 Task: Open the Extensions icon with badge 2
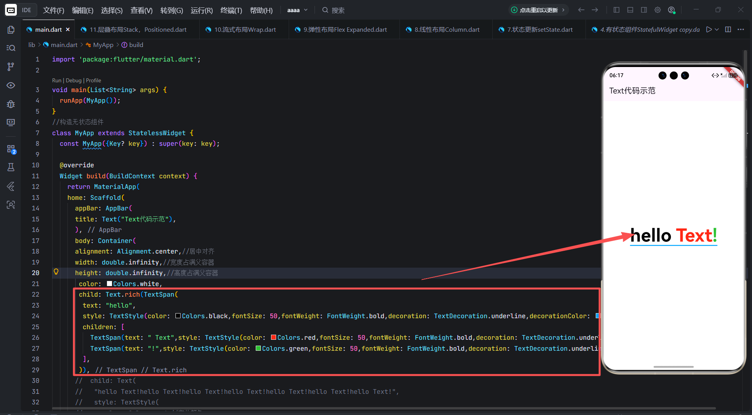(11, 149)
